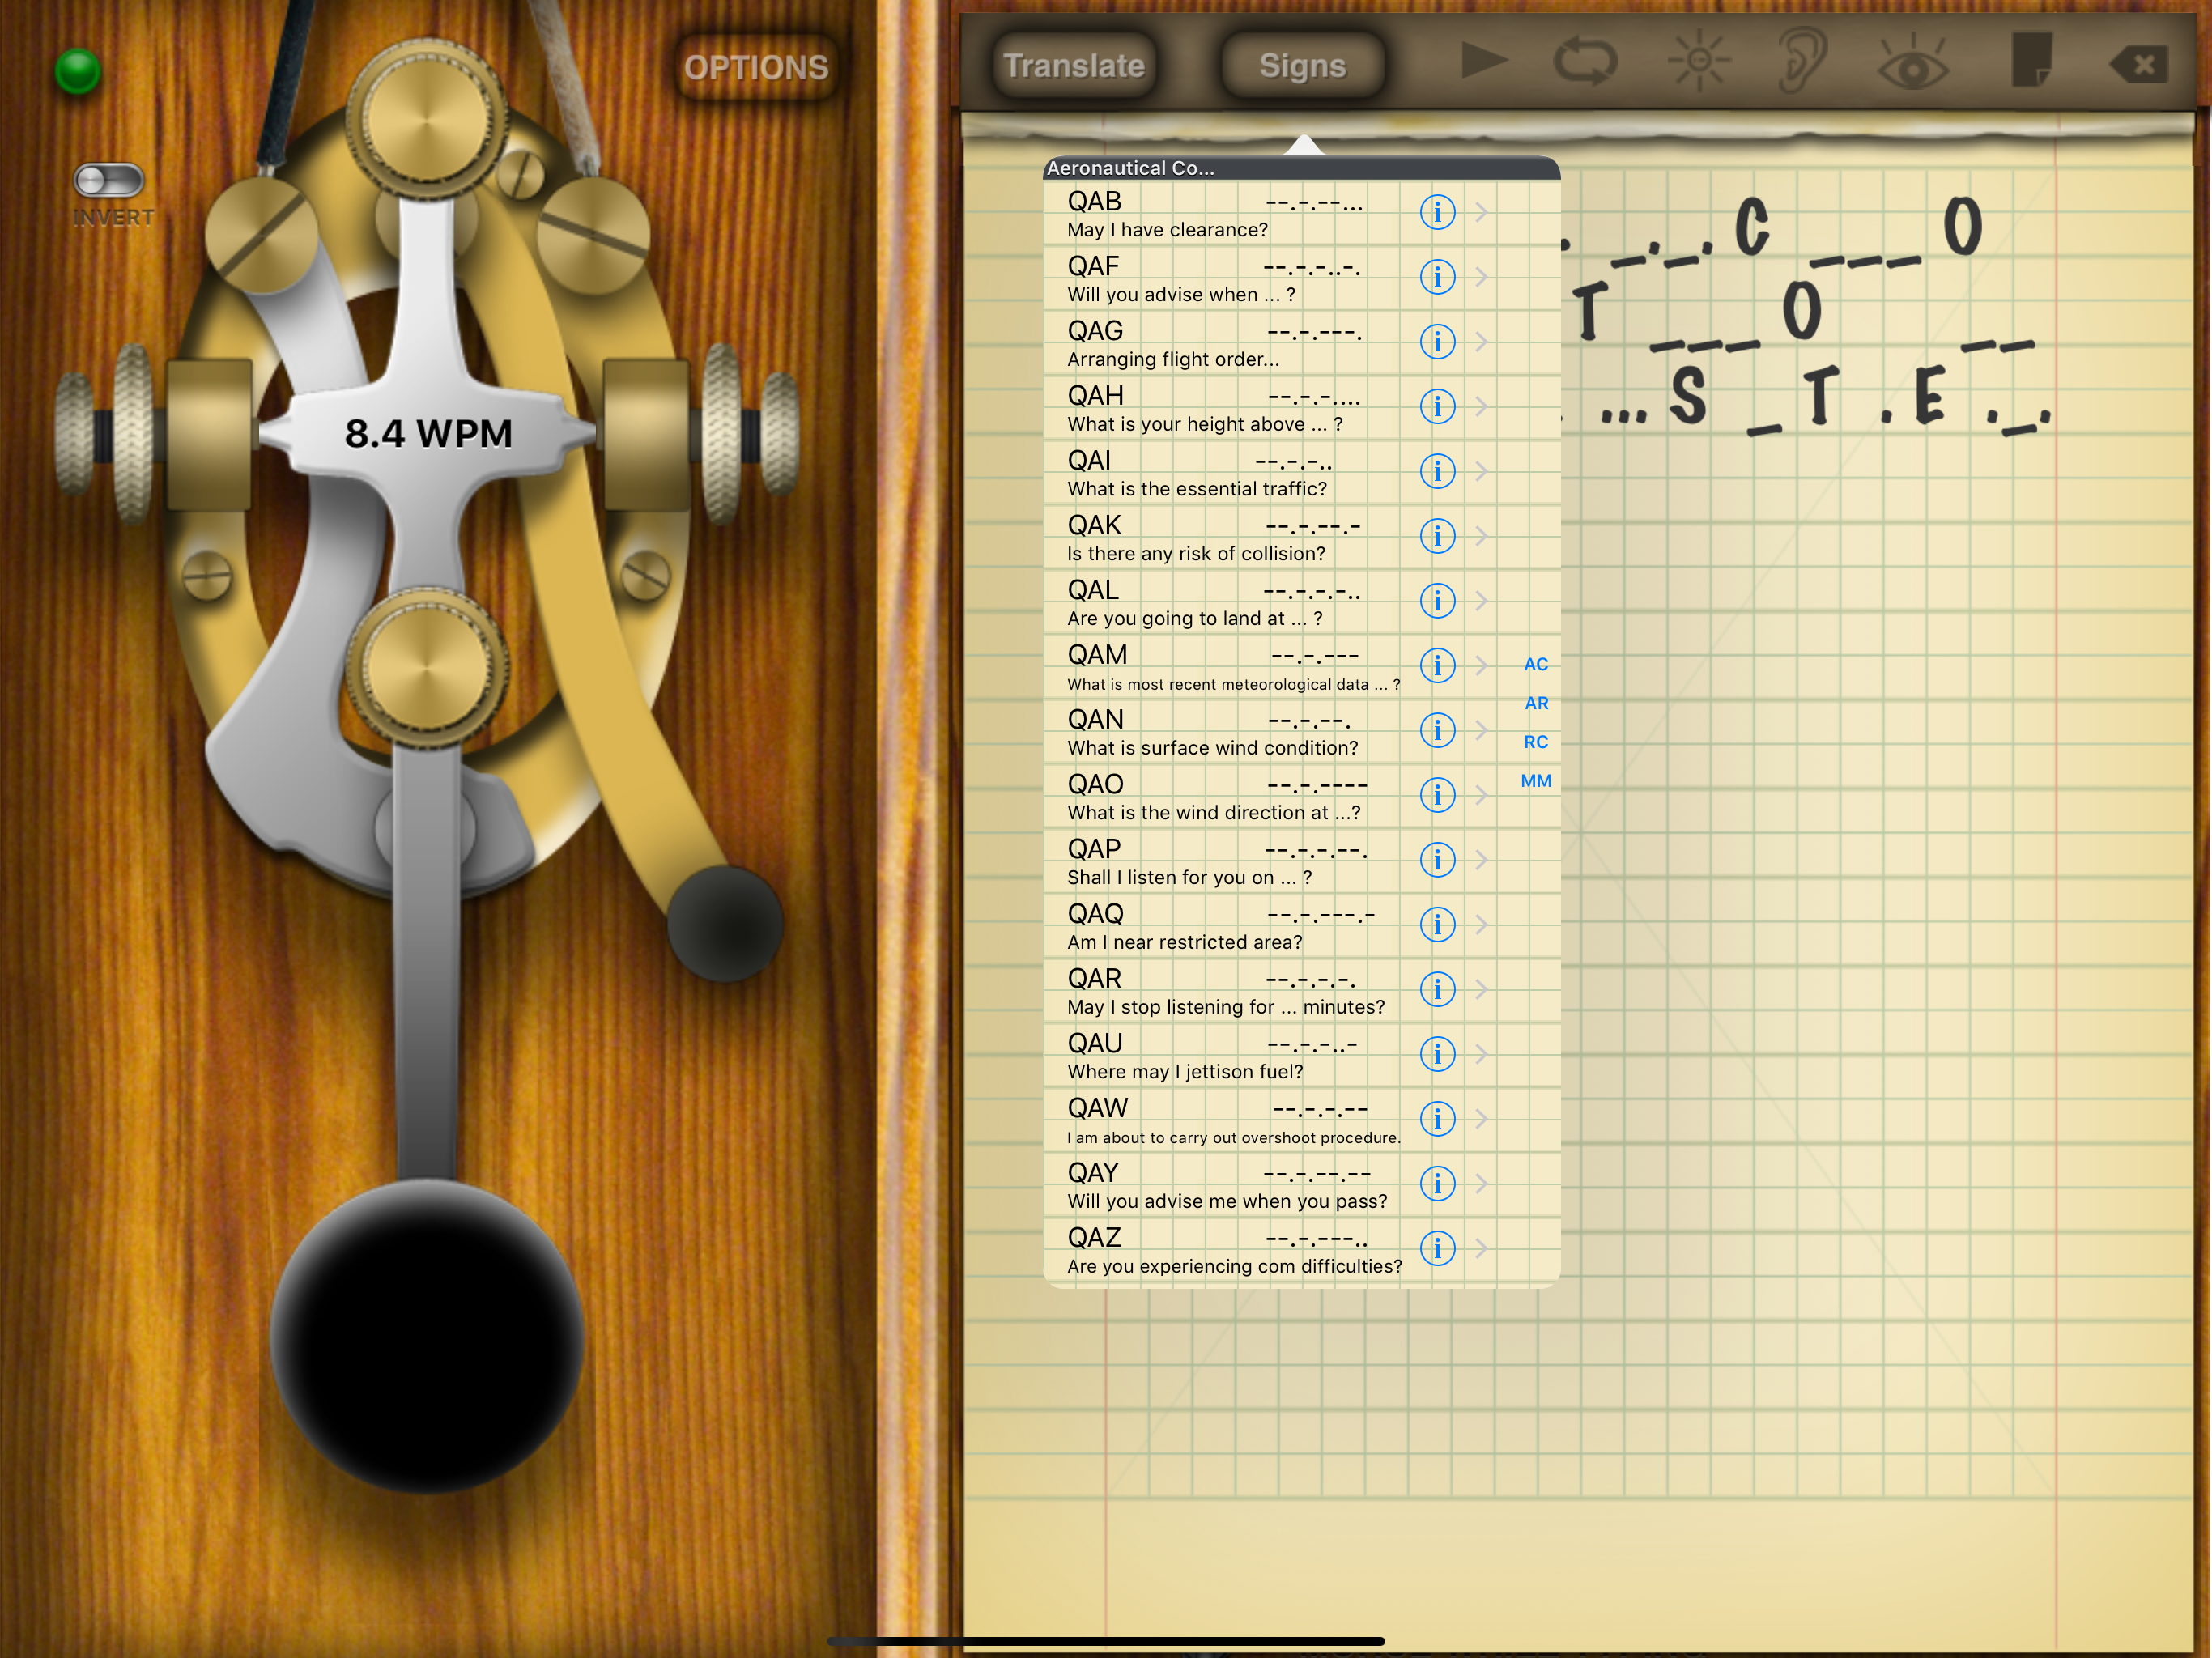
Task: Toggle the INVERT switch
Action: [x=109, y=180]
